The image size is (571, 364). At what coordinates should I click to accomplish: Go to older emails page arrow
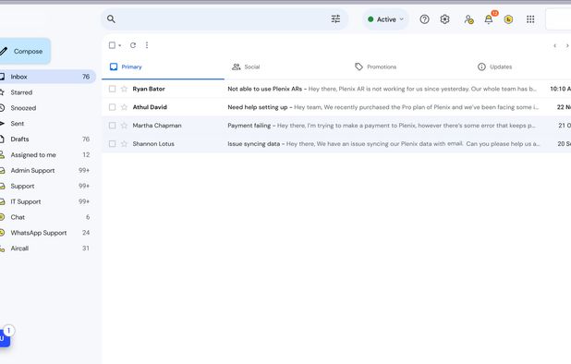pos(567,45)
